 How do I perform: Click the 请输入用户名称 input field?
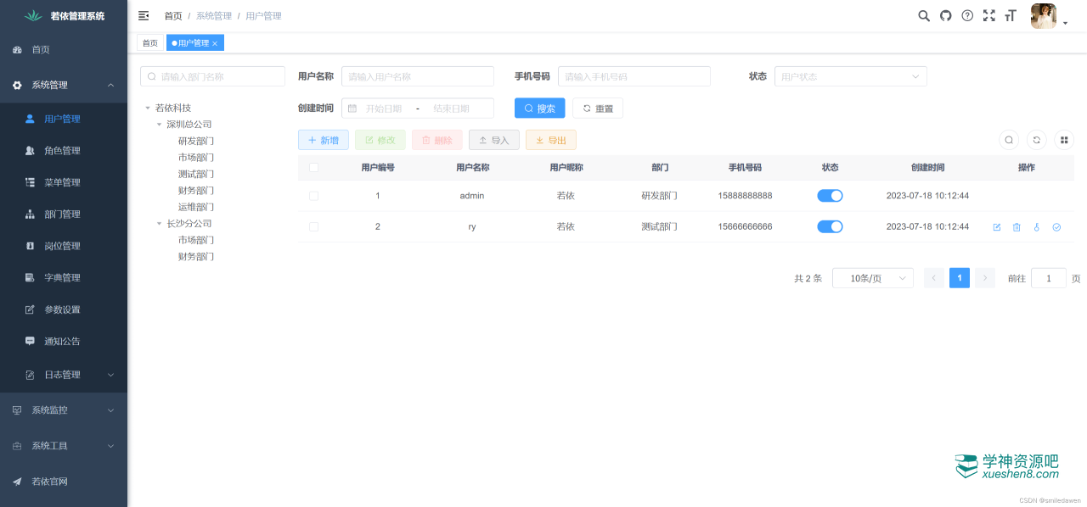(417, 76)
